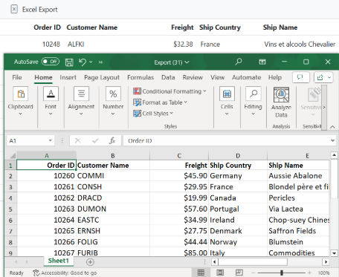This screenshot has width=339, height=277.
Task: Click the search magnifier in the title bar
Action: pyautogui.click(x=239, y=62)
